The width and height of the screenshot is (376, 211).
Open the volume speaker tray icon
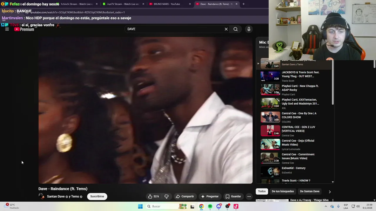pyautogui.click(x=358, y=206)
